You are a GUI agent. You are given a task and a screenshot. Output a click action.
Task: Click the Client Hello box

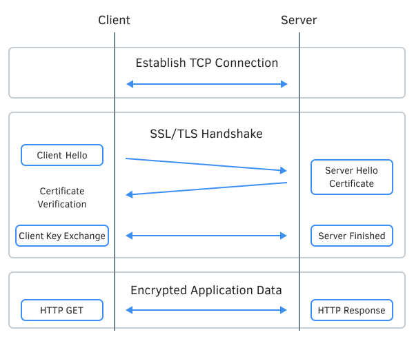point(62,155)
